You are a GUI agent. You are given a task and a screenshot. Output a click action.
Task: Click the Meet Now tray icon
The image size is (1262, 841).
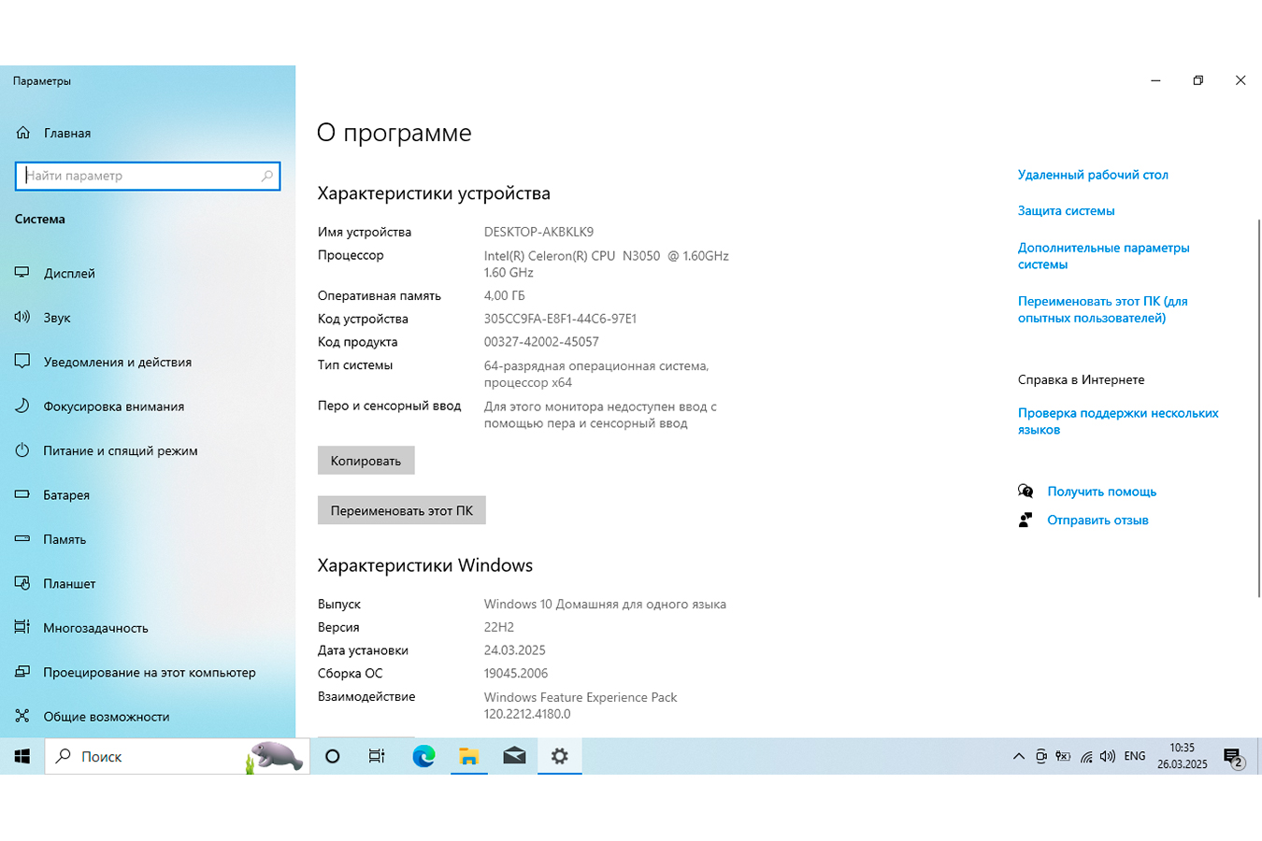pos(1040,757)
